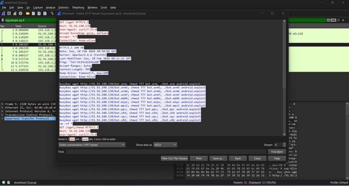Reload this capture file icon
Image resolution: width=349 pixels, height=186 pixels.
pos(45,13)
